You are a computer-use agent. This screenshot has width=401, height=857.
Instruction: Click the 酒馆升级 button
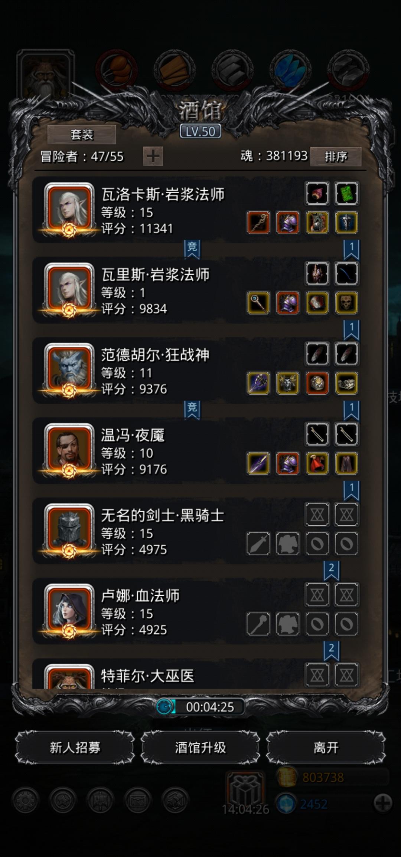click(200, 748)
